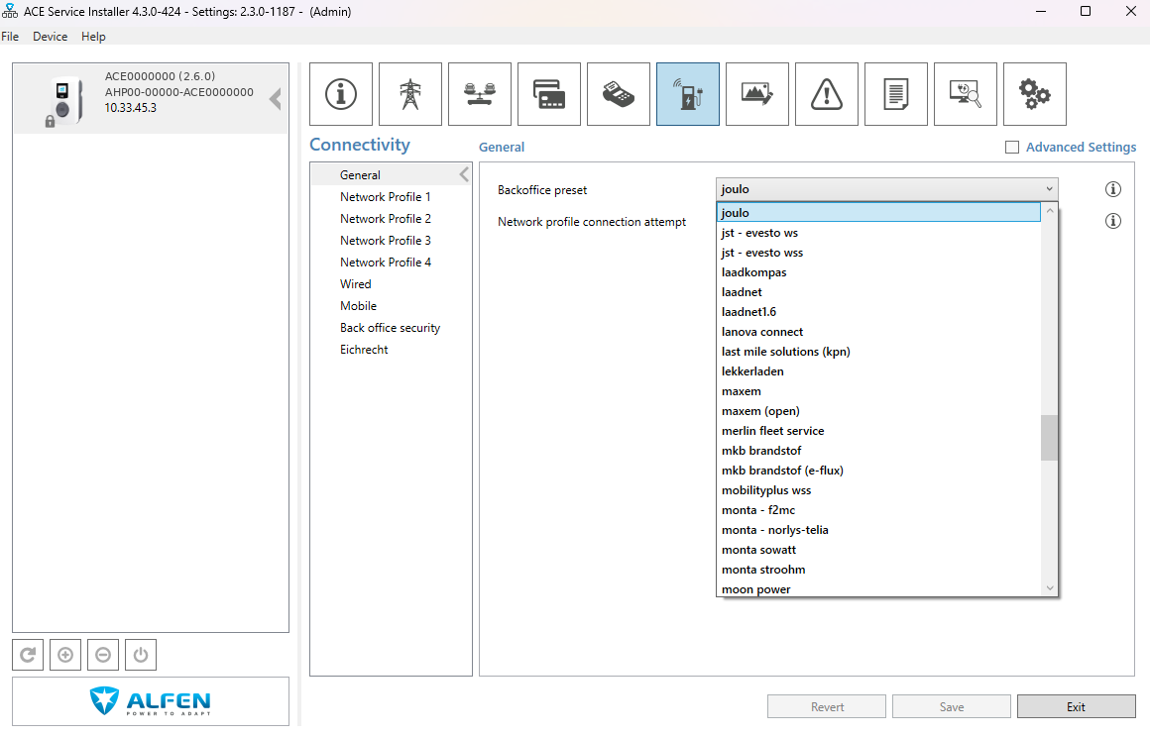Click the remove device minus button
1150x737 pixels.
tap(103, 655)
